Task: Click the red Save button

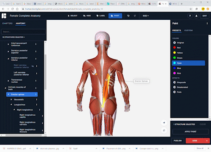Action: point(195,141)
